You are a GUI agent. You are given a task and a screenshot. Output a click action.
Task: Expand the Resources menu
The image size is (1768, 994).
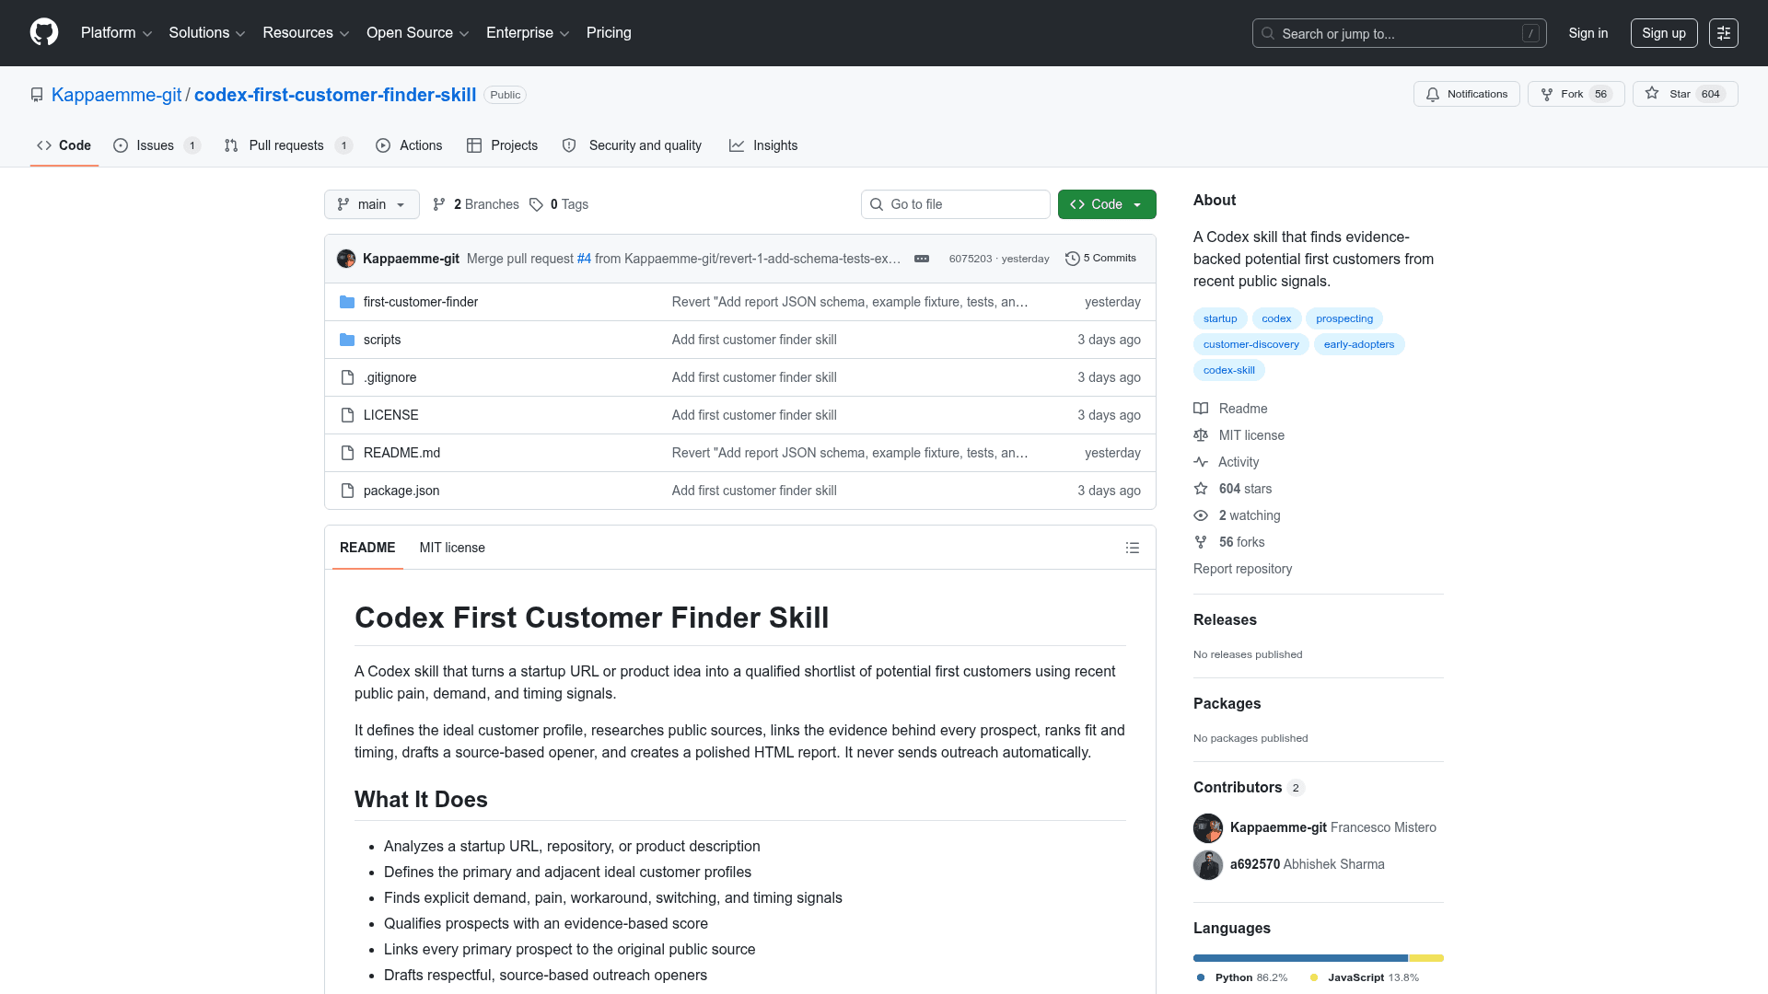(x=306, y=33)
